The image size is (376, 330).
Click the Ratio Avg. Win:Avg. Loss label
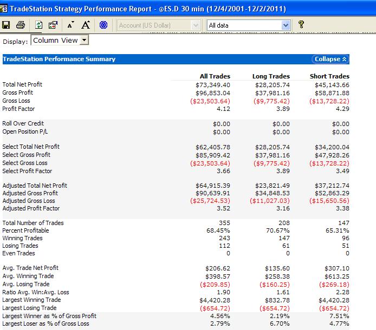[36, 293]
